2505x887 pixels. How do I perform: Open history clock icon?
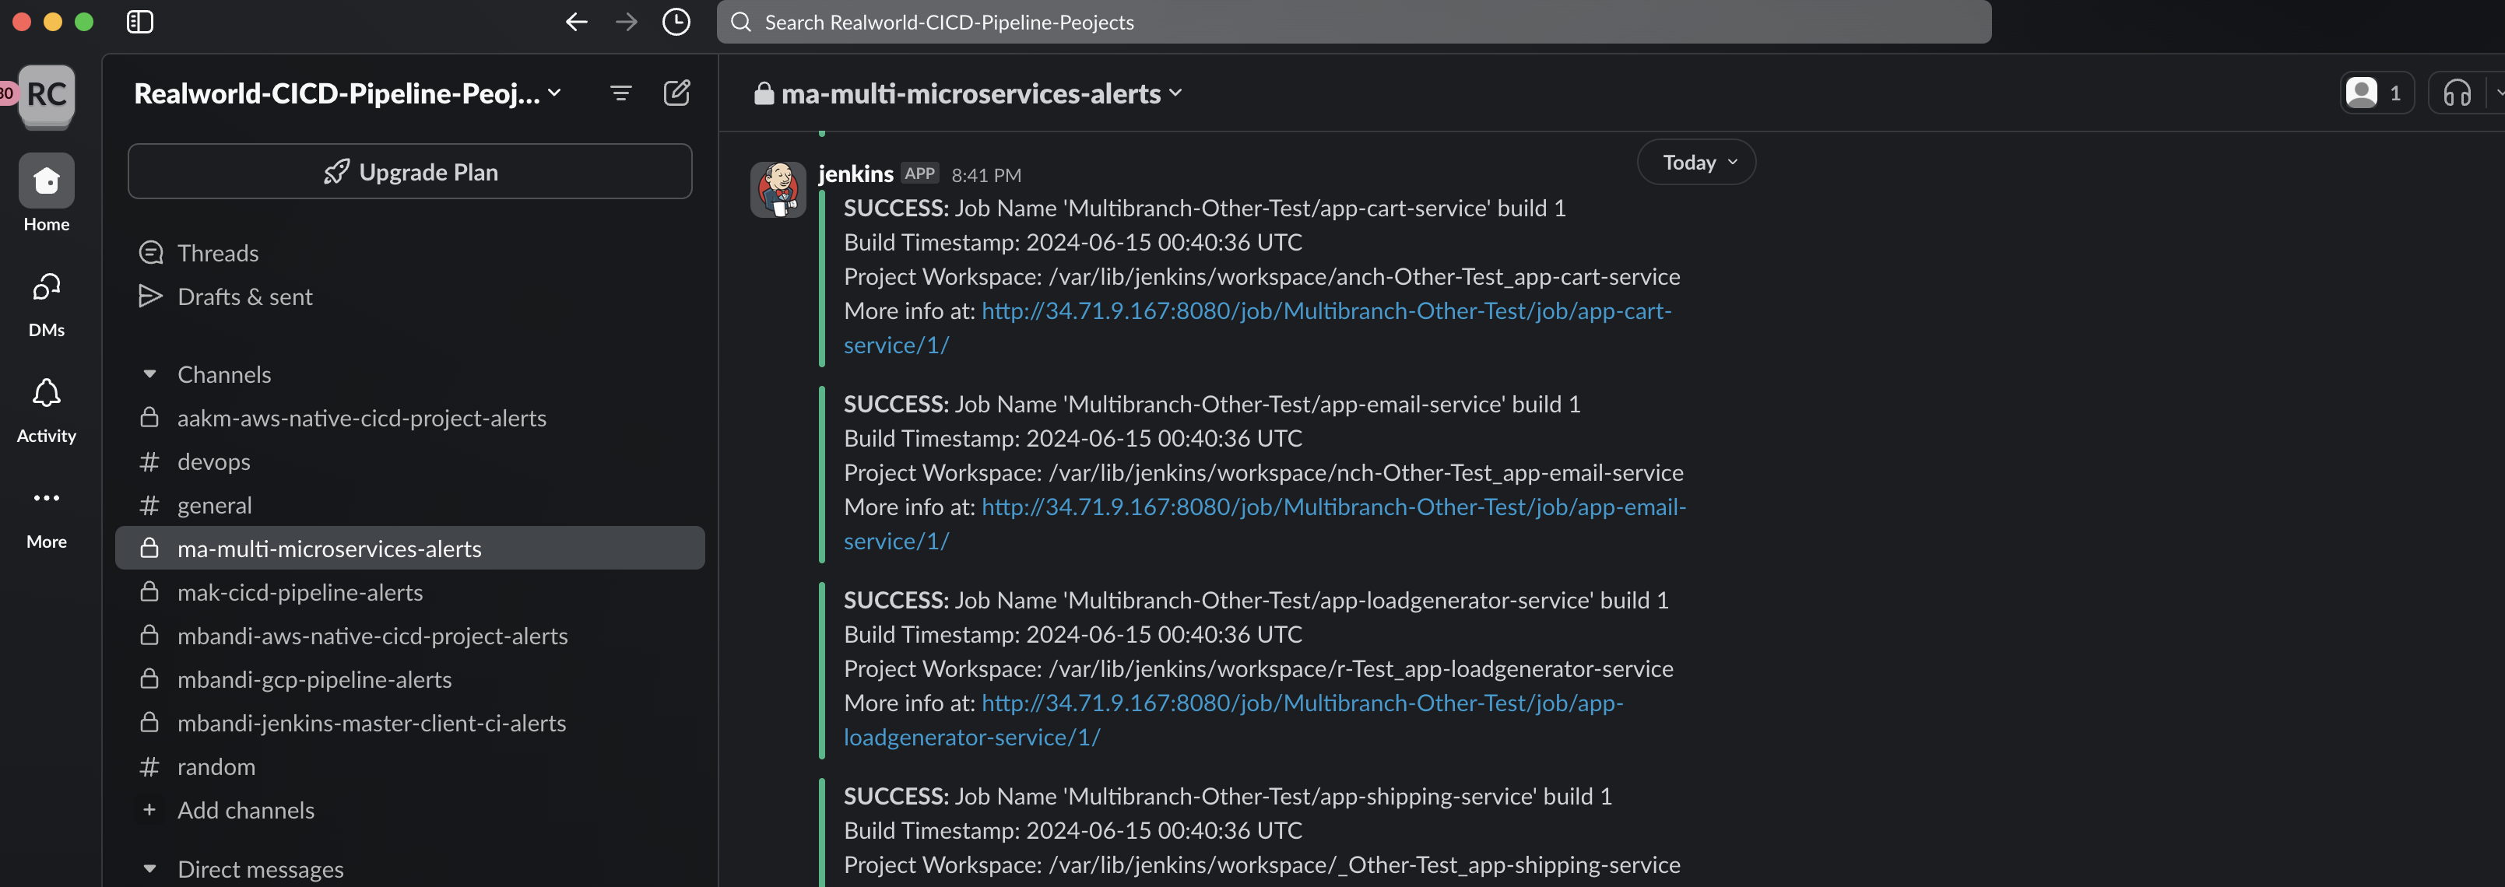click(676, 21)
